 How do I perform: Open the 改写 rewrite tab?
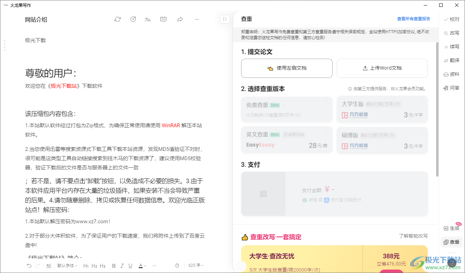click(452, 33)
